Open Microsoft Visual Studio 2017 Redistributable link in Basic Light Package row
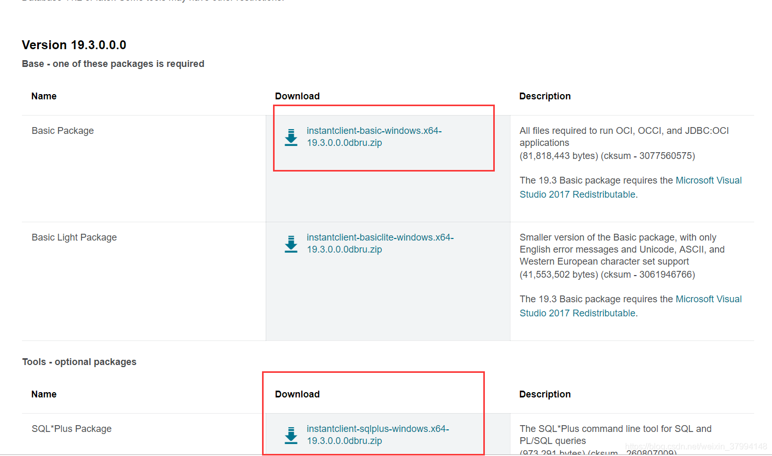This screenshot has height=456, width=772. pos(631,306)
